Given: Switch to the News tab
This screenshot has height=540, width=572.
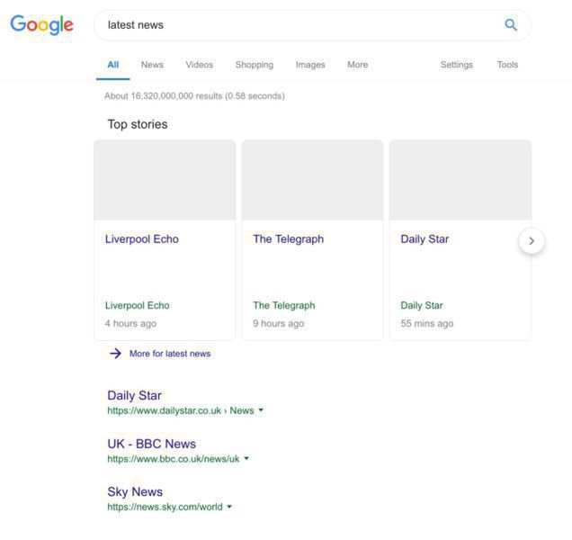Looking at the screenshot, I should [x=152, y=65].
